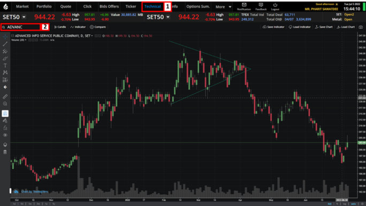
Task: Open the Candle chart style menu
Action: (x=60, y=27)
